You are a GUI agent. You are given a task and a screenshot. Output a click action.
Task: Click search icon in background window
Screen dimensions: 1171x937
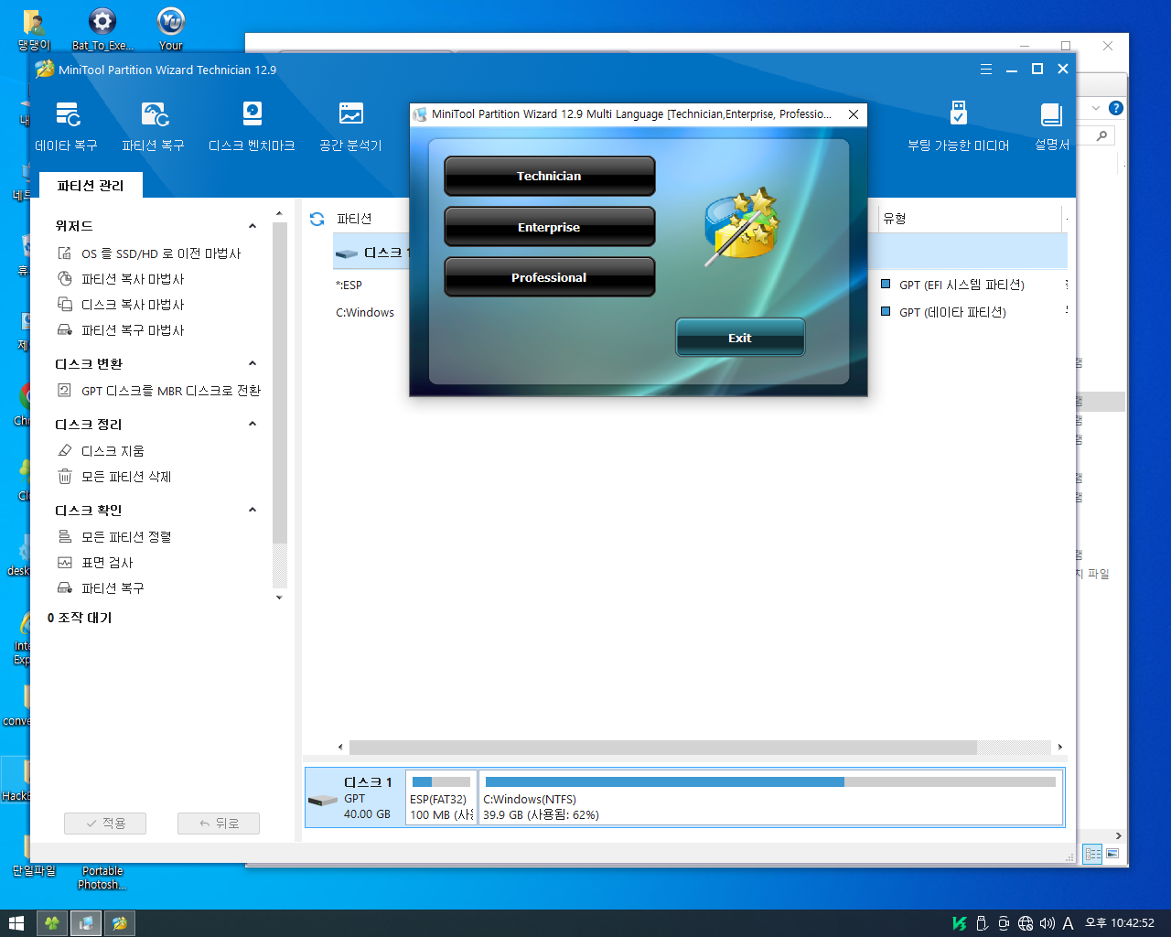[x=1102, y=135]
